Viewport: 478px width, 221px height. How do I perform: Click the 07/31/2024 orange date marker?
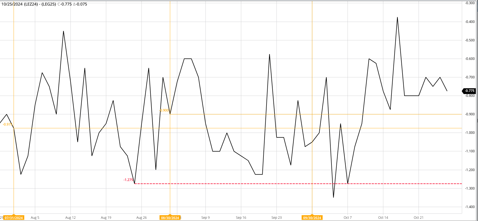point(14,218)
